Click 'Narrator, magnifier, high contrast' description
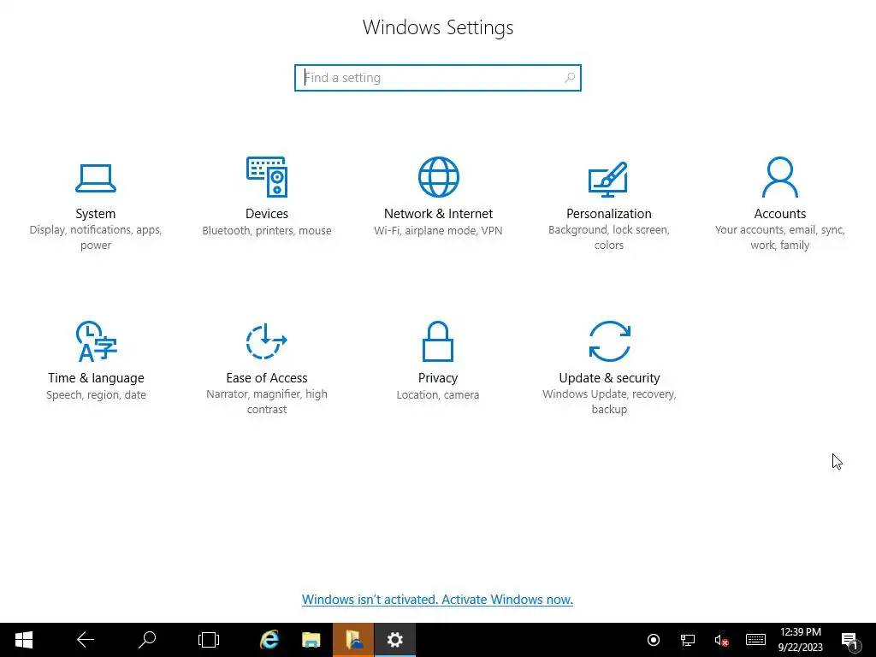Image resolution: width=876 pixels, height=657 pixels. coord(267,402)
